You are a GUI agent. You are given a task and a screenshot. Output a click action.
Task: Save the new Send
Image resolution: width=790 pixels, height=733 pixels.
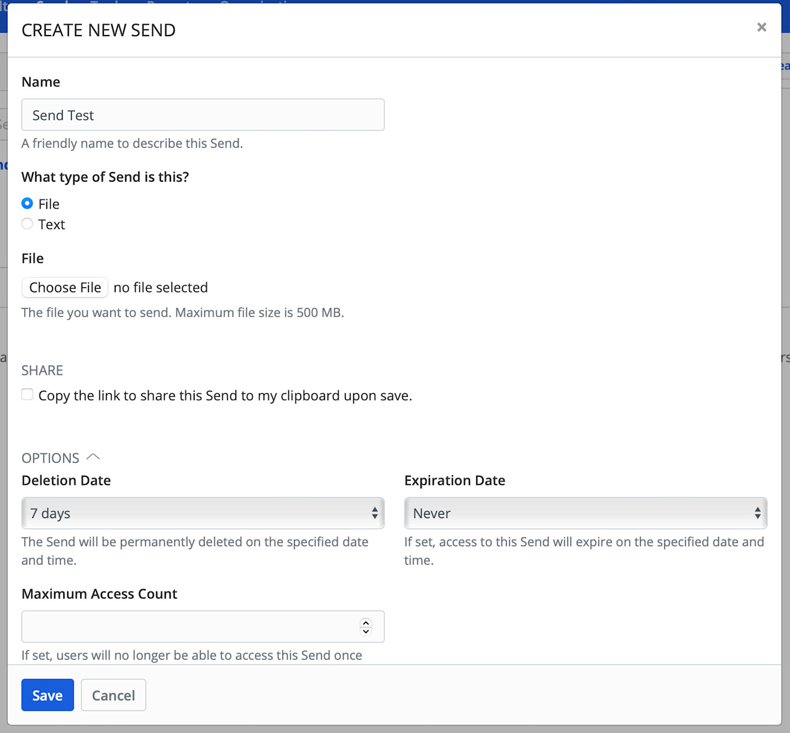point(47,695)
